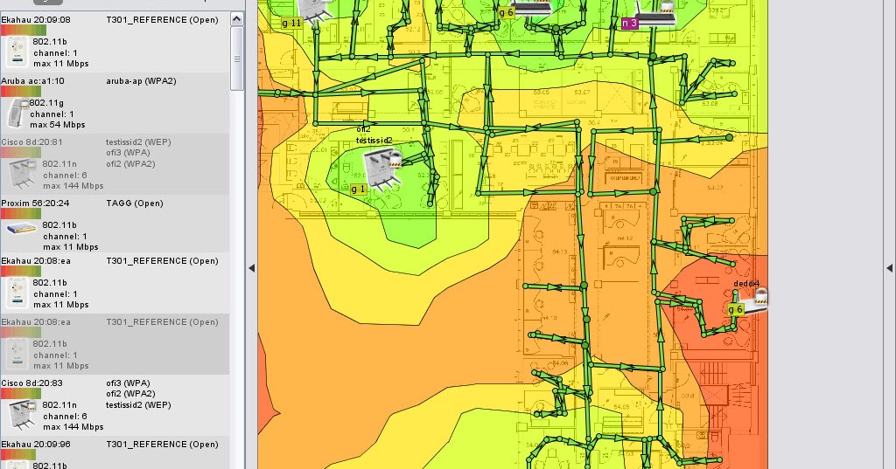This screenshot has height=469, width=896.
Task: Click the padlock on the deddi4 access point
Action: [x=760, y=295]
